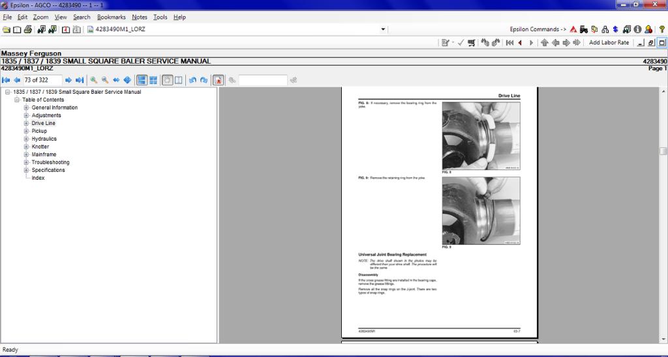Select Troubleshooting in the contents tree
This screenshot has width=668, height=357.
[50, 162]
